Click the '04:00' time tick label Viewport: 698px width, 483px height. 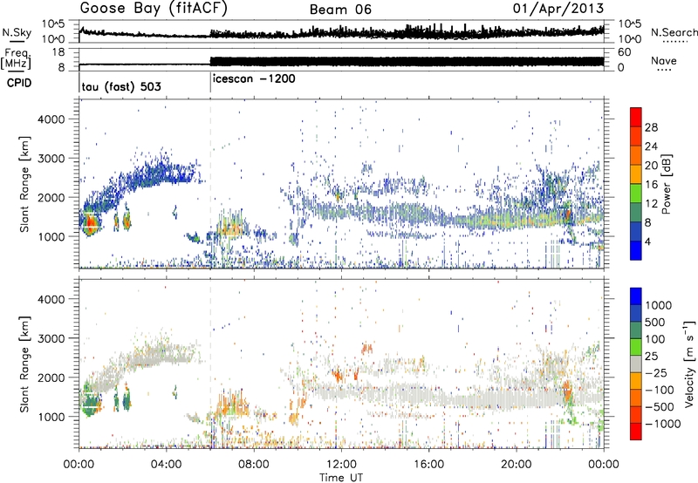coord(167,465)
